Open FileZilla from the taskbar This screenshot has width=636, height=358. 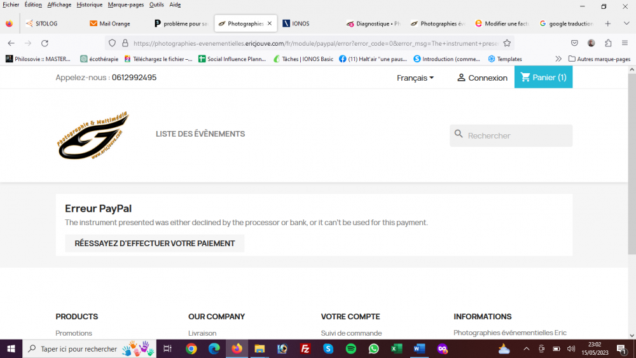(305, 348)
